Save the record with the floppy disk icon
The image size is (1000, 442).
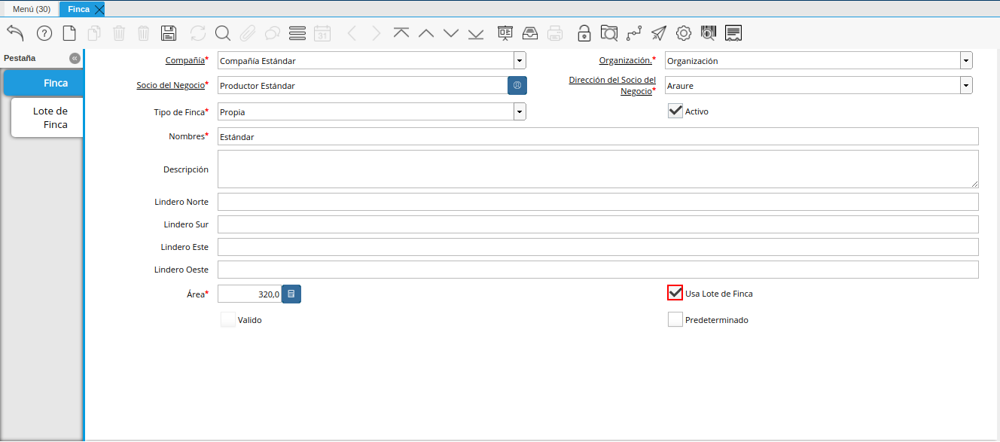point(169,33)
